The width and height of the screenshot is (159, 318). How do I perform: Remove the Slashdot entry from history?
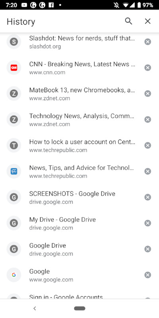pyautogui.click(x=147, y=42)
